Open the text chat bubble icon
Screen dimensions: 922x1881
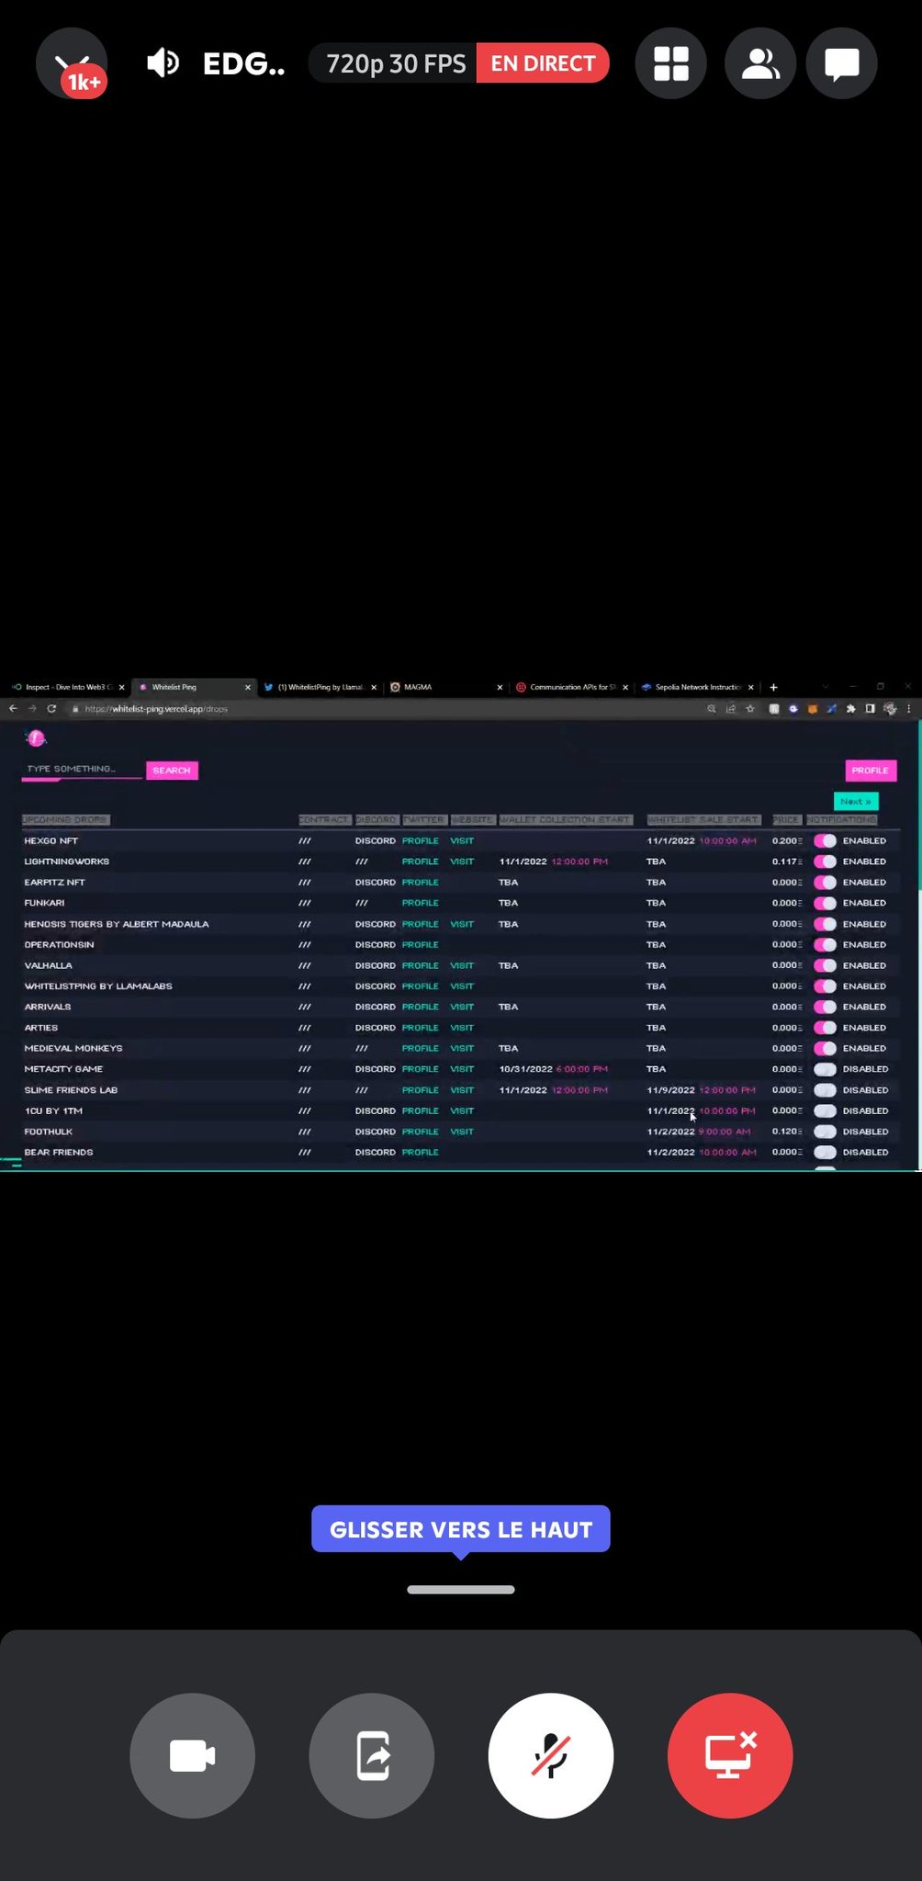(x=841, y=63)
